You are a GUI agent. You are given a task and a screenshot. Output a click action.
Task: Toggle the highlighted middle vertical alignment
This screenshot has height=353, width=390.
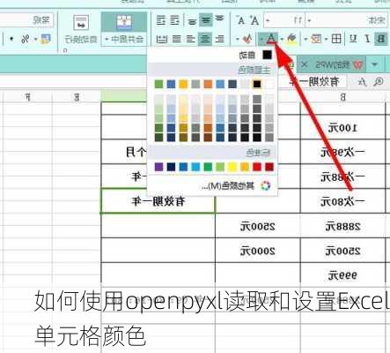pos(205,20)
